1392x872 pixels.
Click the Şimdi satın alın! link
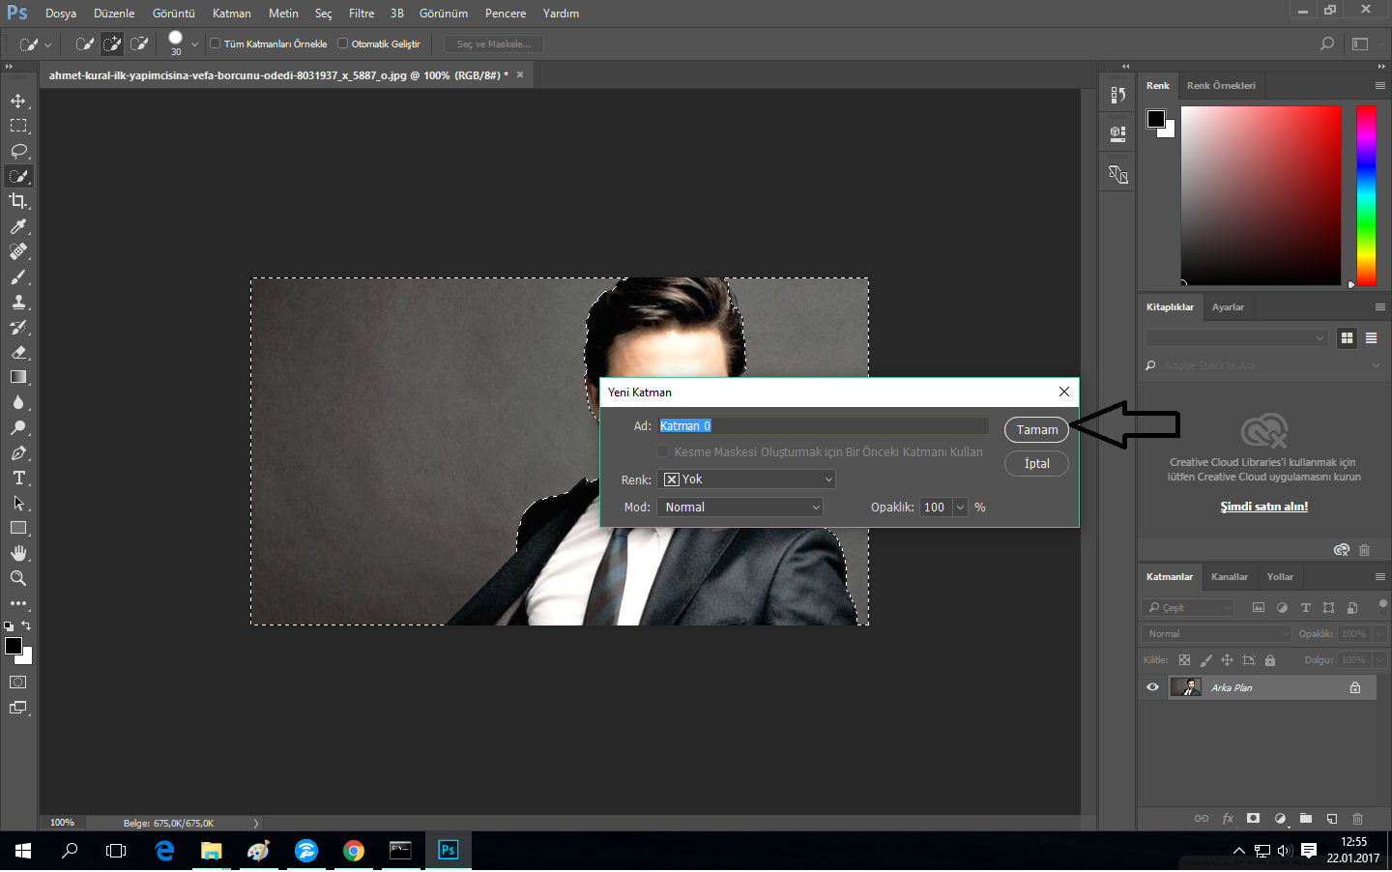coord(1263,507)
